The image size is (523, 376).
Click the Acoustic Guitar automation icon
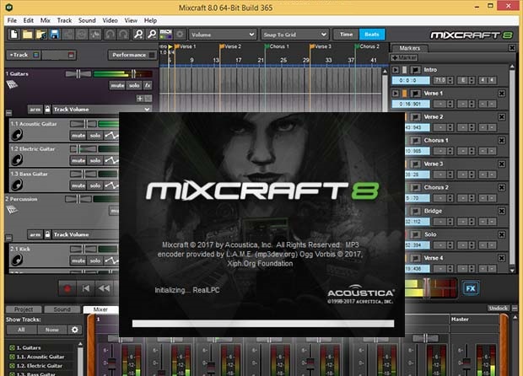click(x=111, y=136)
